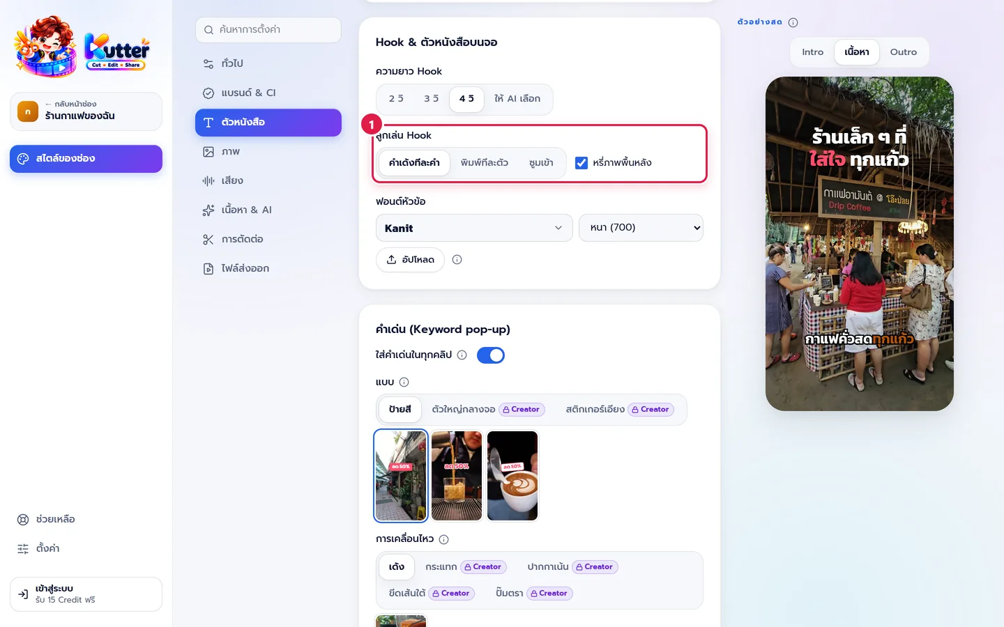Click สไตล์ของช่อง button

(x=86, y=159)
